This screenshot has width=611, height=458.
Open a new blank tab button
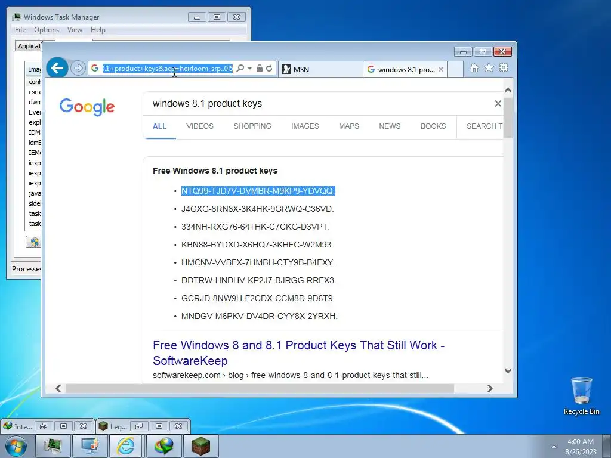[x=455, y=69]
